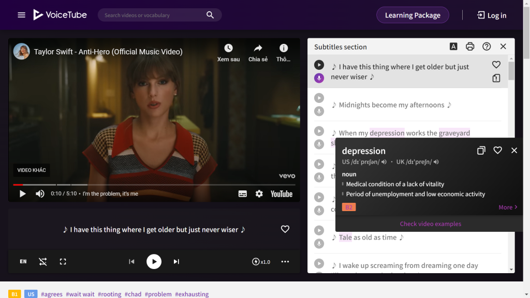Click the B2 level badge
The image size is (530, 298).
point(348,207)
